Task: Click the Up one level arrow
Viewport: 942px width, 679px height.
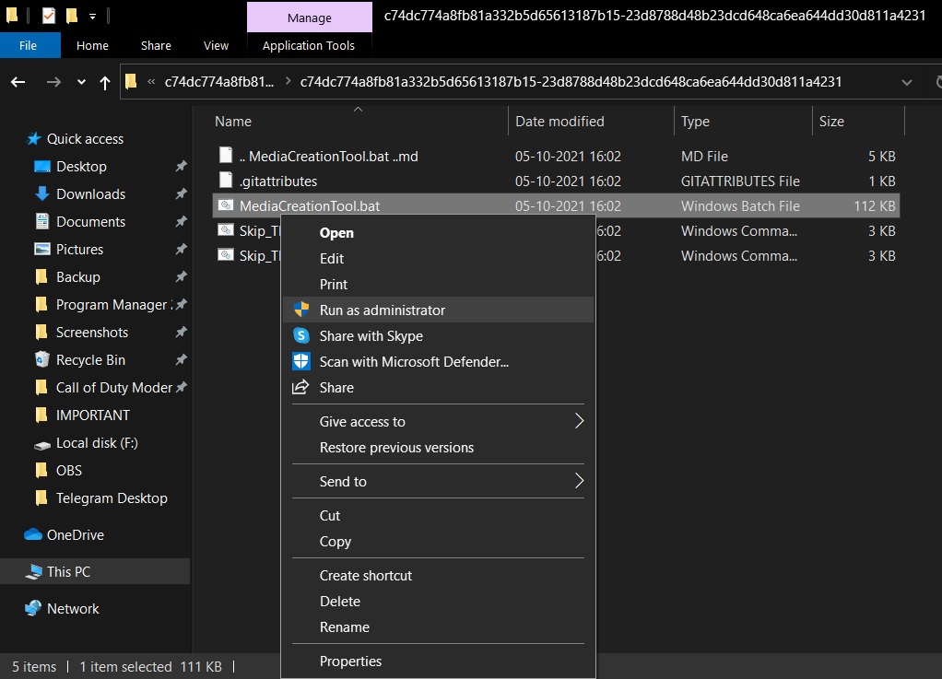Action: pyautogui.click(x=105, y=82)
